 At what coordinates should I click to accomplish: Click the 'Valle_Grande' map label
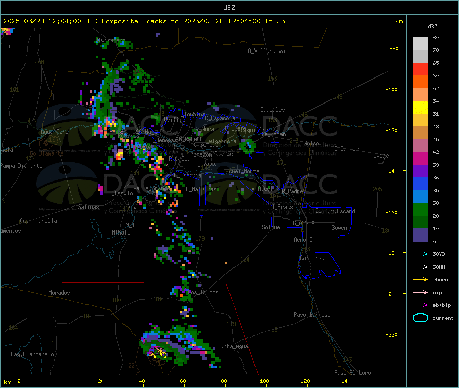151,188
